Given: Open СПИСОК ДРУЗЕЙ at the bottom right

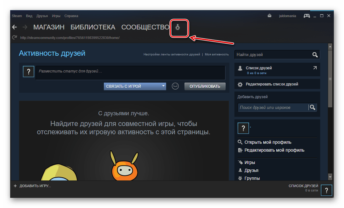Looking at the screenshot, I should point(303,186).
